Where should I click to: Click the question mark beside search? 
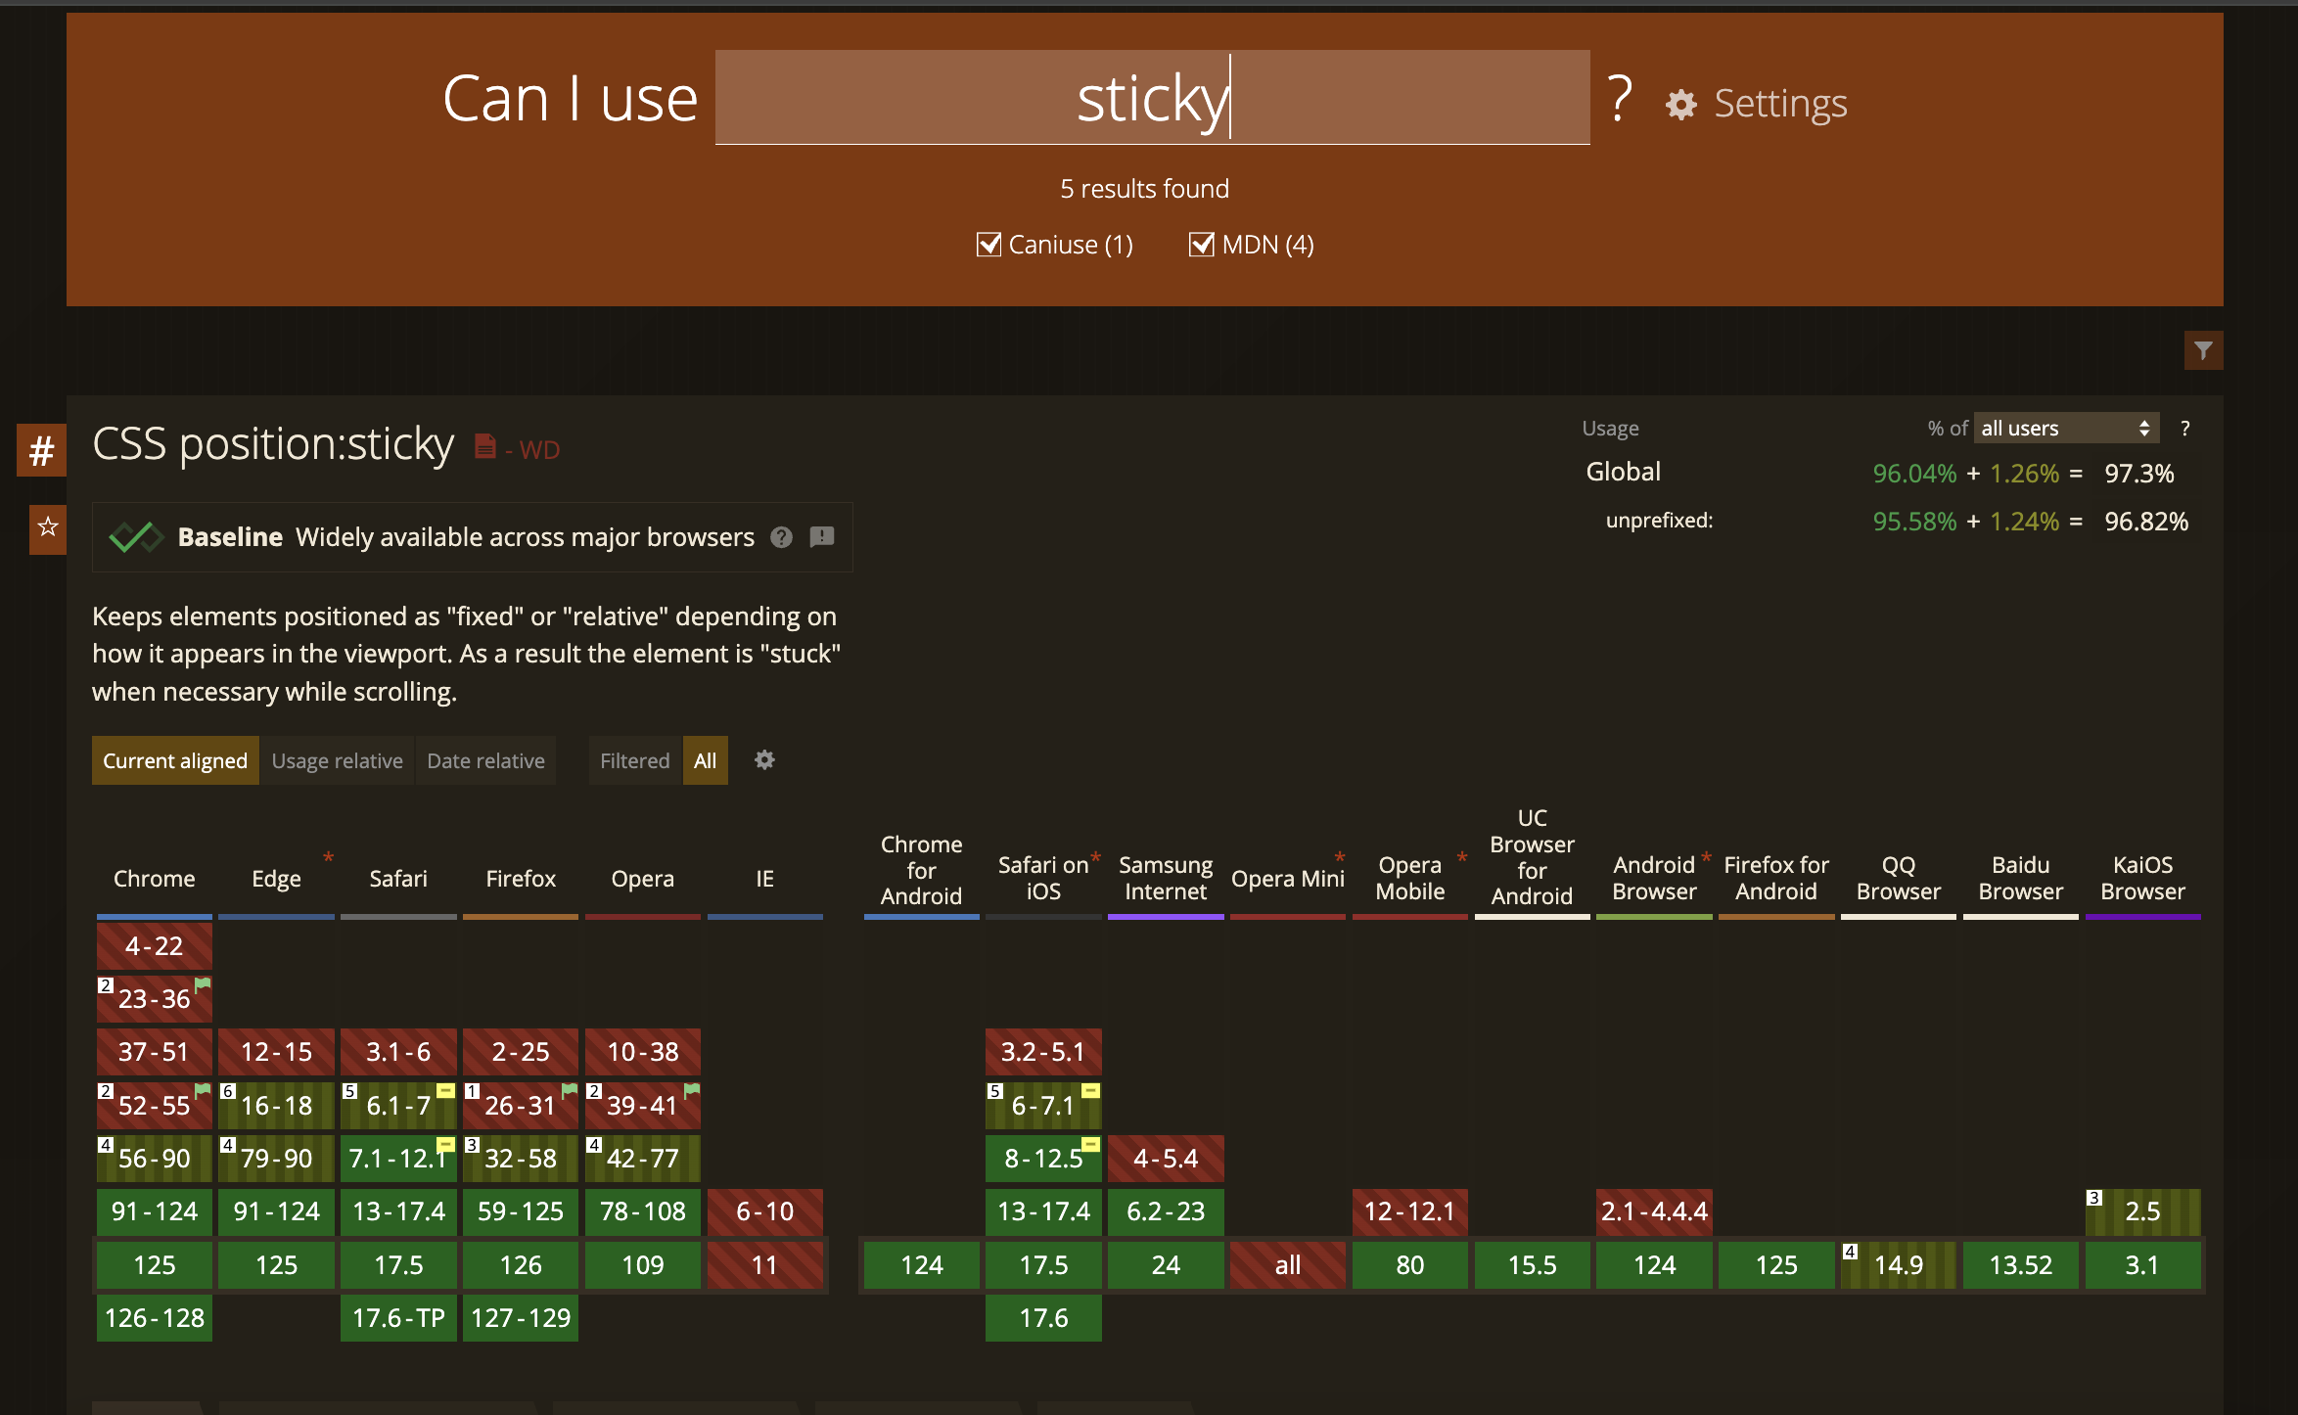[1620, 100]
